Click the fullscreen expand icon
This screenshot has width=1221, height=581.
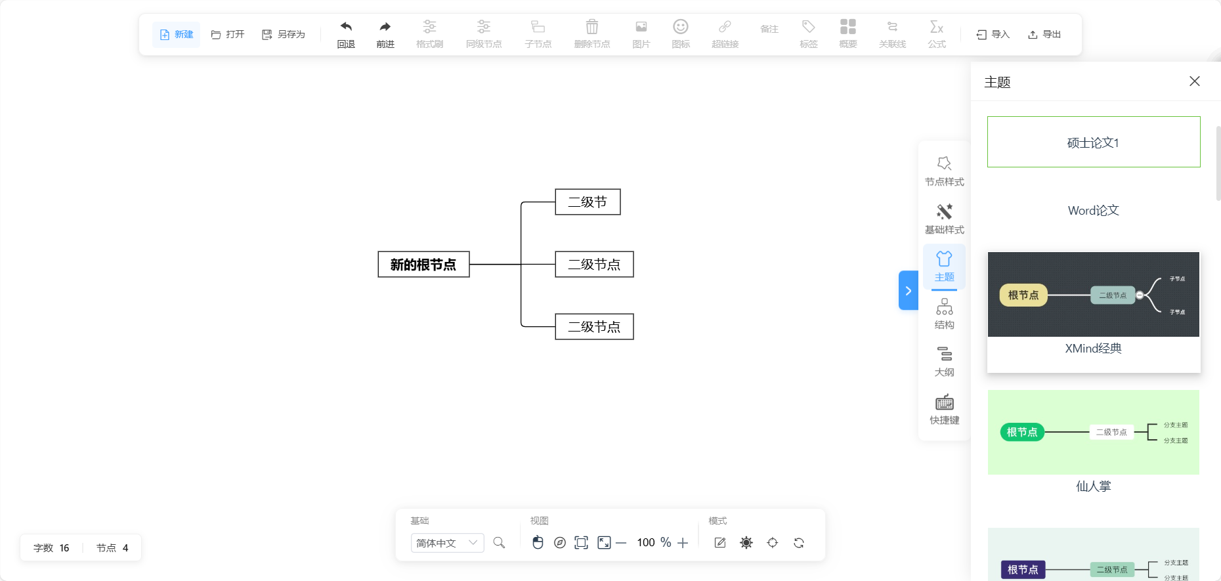click(x=604, y=543)
